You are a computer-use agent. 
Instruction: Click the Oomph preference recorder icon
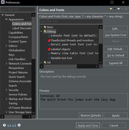click(x=19, y=125)
